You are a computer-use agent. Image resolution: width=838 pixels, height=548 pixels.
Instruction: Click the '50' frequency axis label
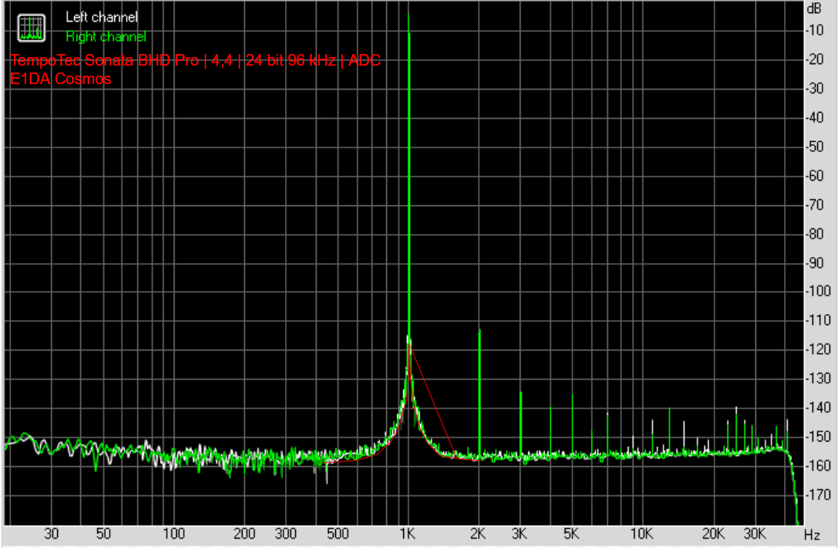point(103,533)
